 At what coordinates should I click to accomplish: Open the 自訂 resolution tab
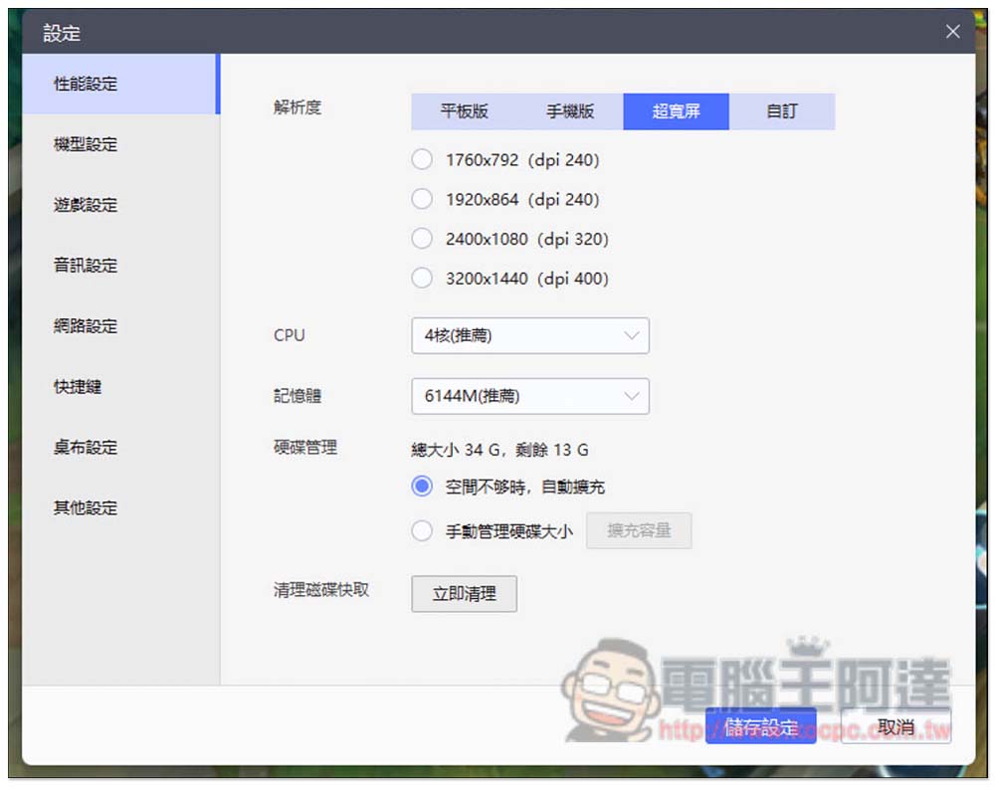782,111
